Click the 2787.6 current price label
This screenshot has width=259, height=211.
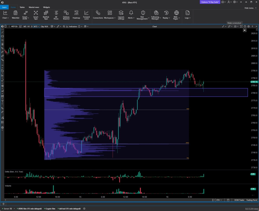click(254, 82)
